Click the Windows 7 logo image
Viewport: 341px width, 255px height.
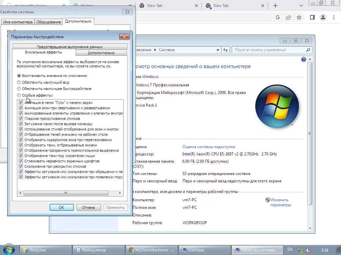(277, 106)
